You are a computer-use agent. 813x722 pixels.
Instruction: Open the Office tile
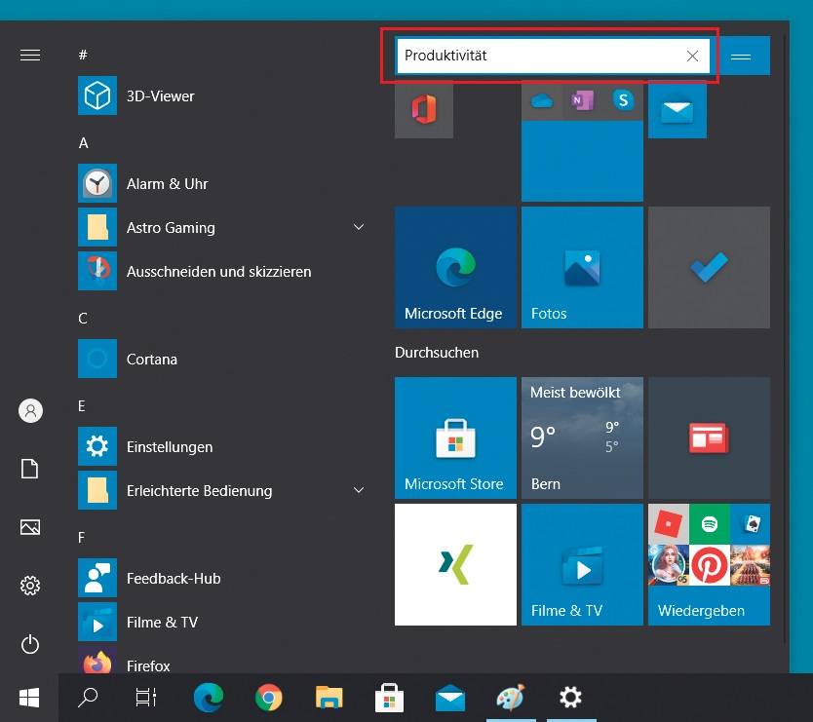(424, 109)
